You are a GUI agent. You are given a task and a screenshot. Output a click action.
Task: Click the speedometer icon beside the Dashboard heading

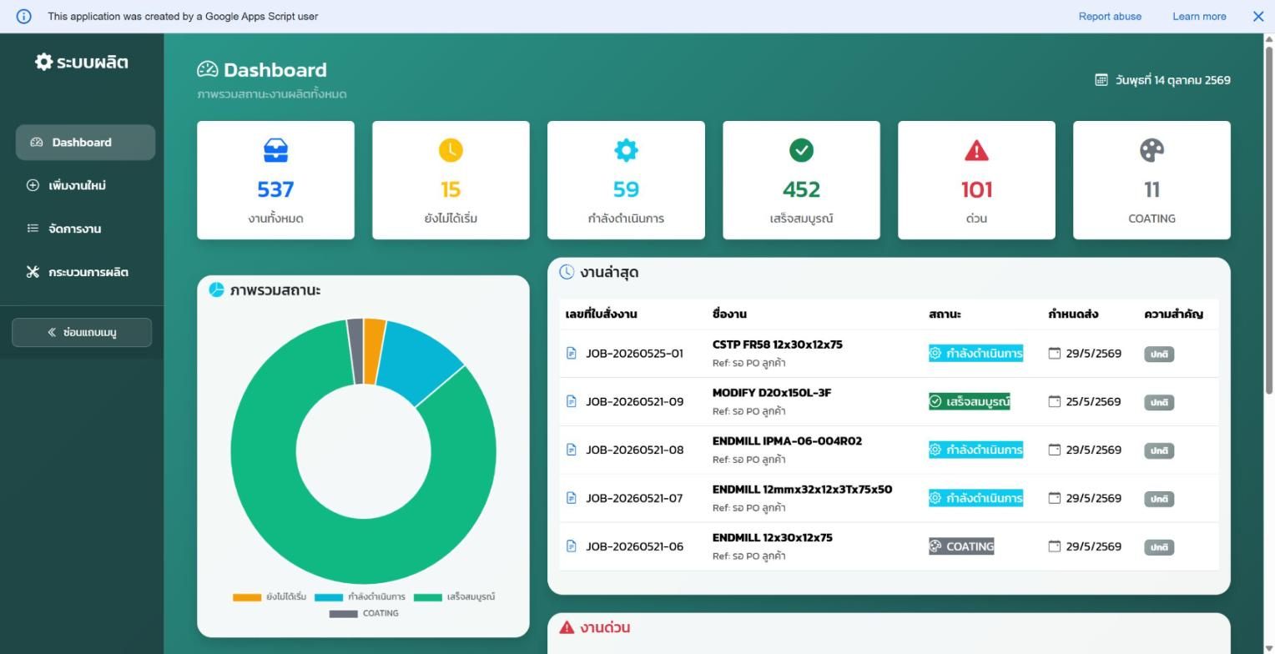tap(207, 69)
